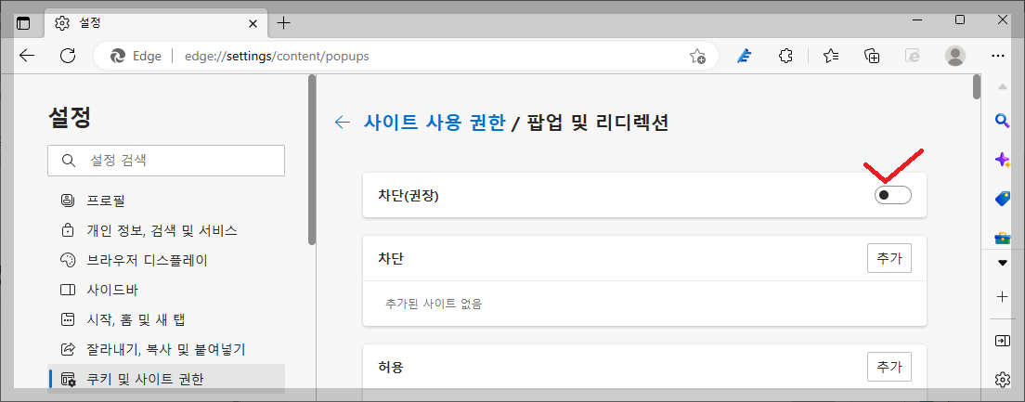The image size is (1025, 402).
Task: Open the Collections icon
Action: click(x=872, y=56)
